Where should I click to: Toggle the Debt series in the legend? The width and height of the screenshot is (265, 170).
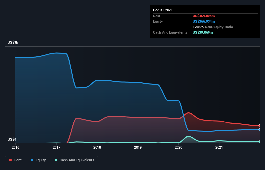click(15, 160)
